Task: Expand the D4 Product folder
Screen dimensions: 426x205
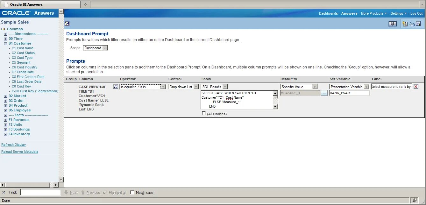Action: pos(5,105)
